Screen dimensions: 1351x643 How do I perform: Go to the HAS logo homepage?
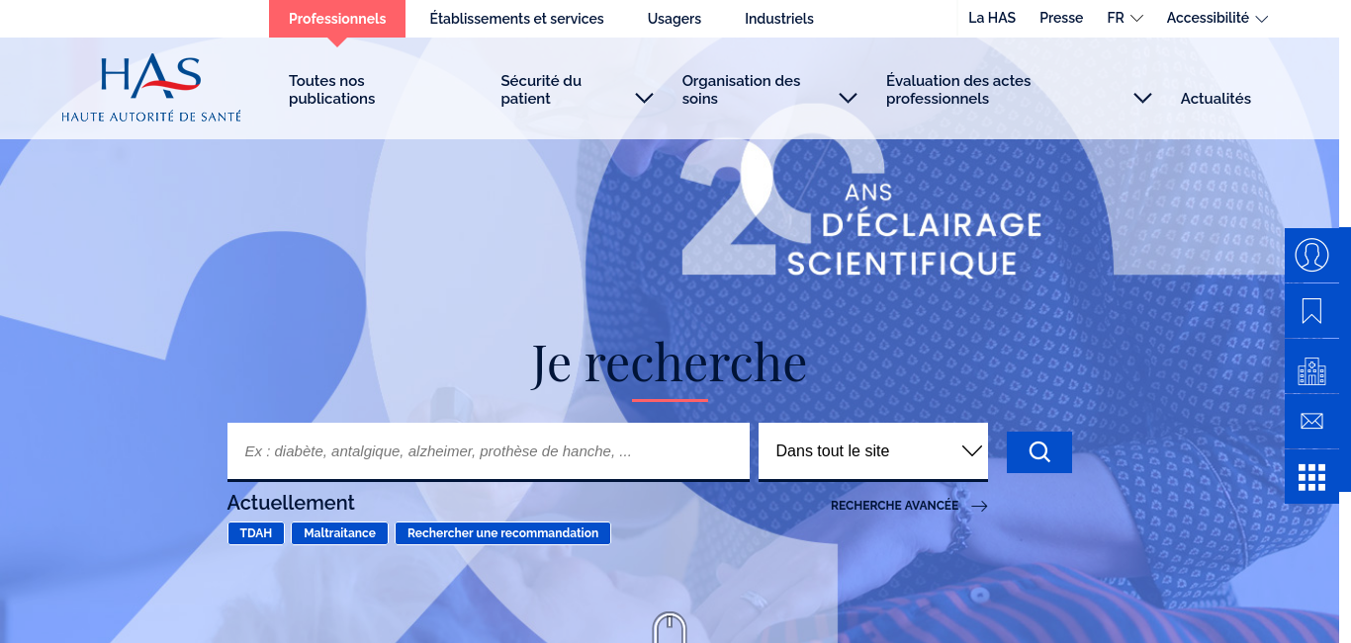(x=151, y=89)
